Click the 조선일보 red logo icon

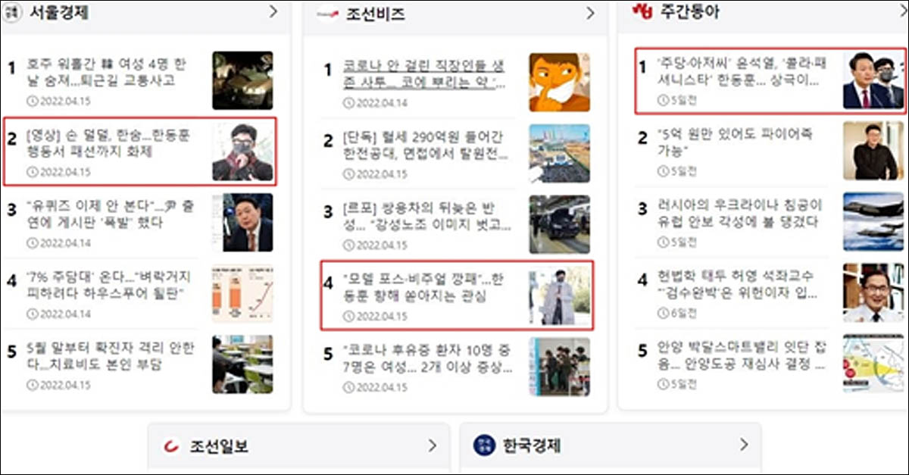click(x=172, y=445)
